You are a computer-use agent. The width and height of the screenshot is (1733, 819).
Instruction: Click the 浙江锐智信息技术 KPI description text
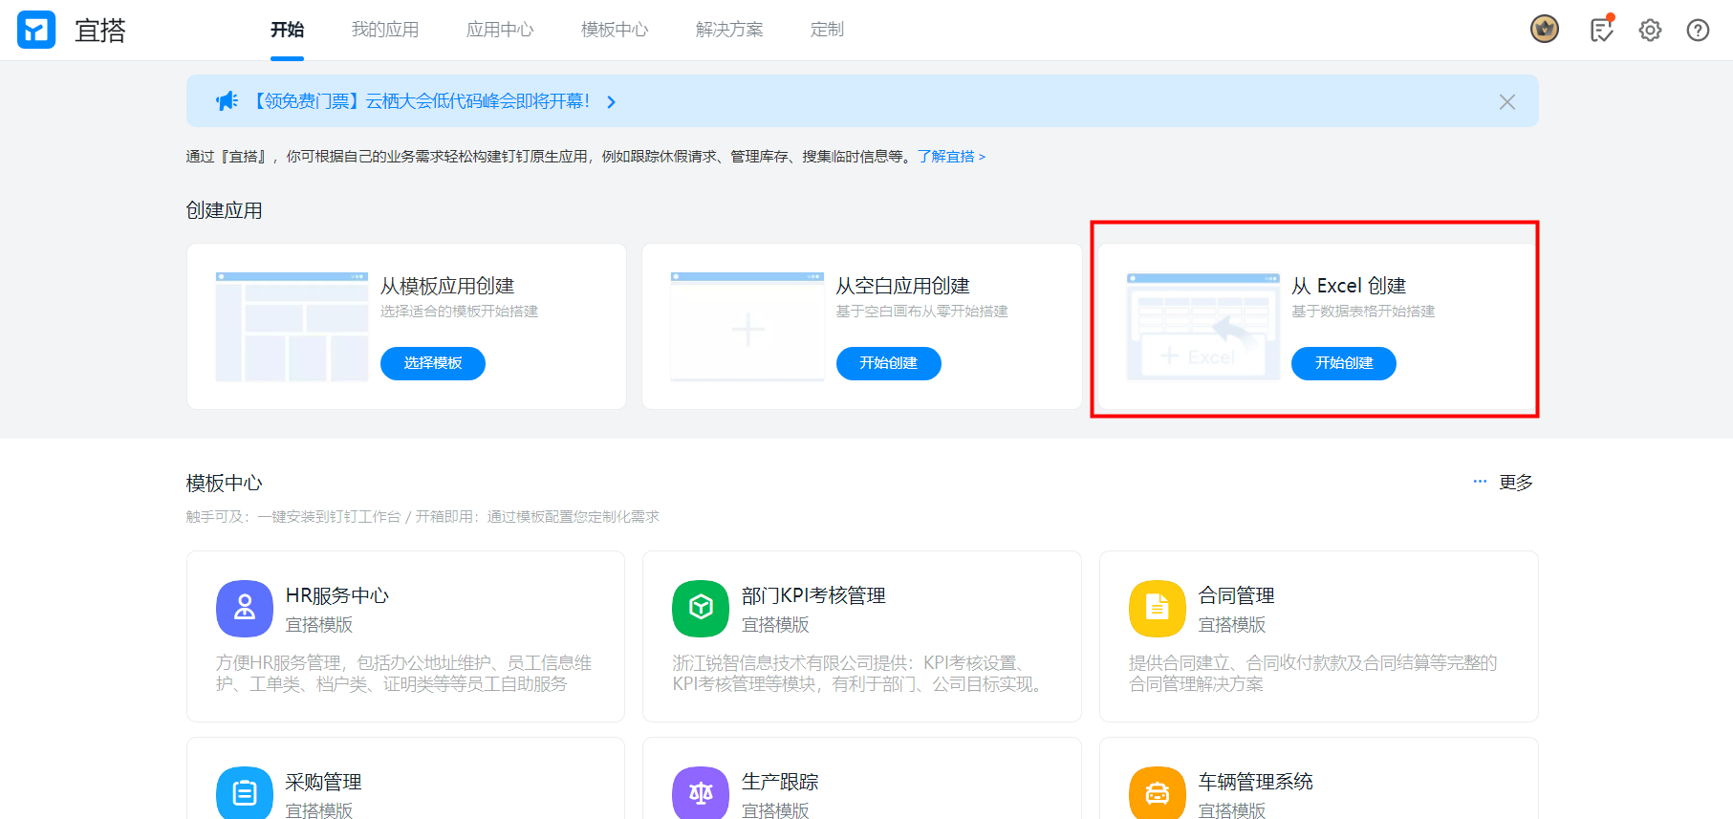pos(857,674)
